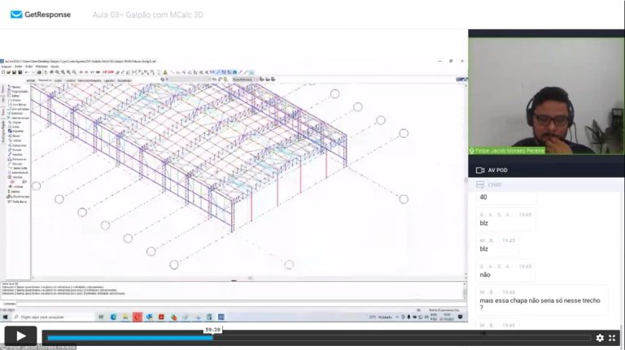Screen dimensions: 625x350
Task: Select the chat message "40"
Action: pyautogui.click(x=483, y=197)
